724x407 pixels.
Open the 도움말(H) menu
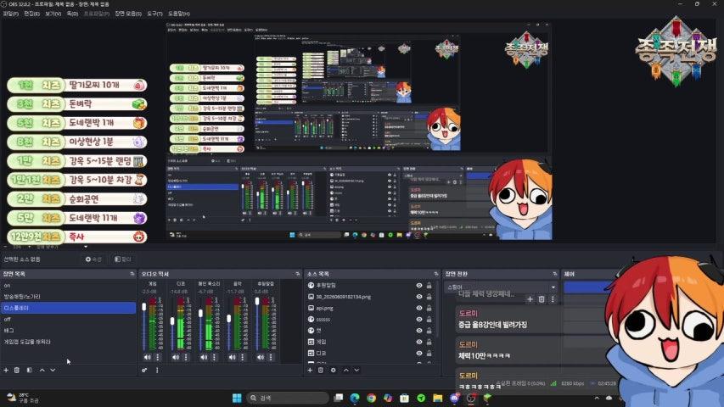pos(179,14)
